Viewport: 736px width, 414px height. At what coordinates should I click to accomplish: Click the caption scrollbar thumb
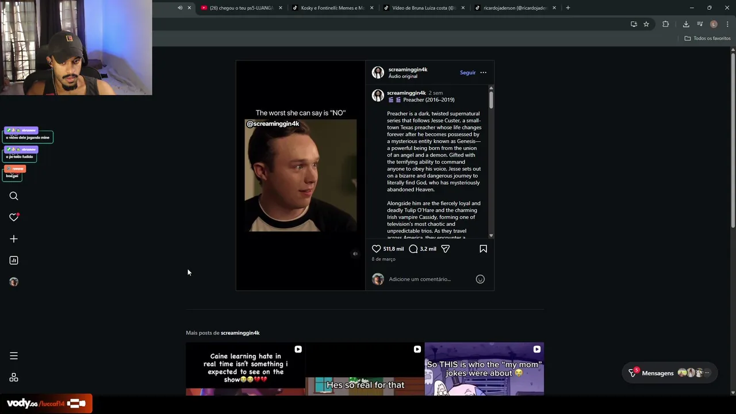(491, 99)
